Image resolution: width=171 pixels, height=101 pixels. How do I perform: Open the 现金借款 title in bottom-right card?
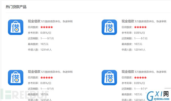pyautogui.click(x=128, y=72)
